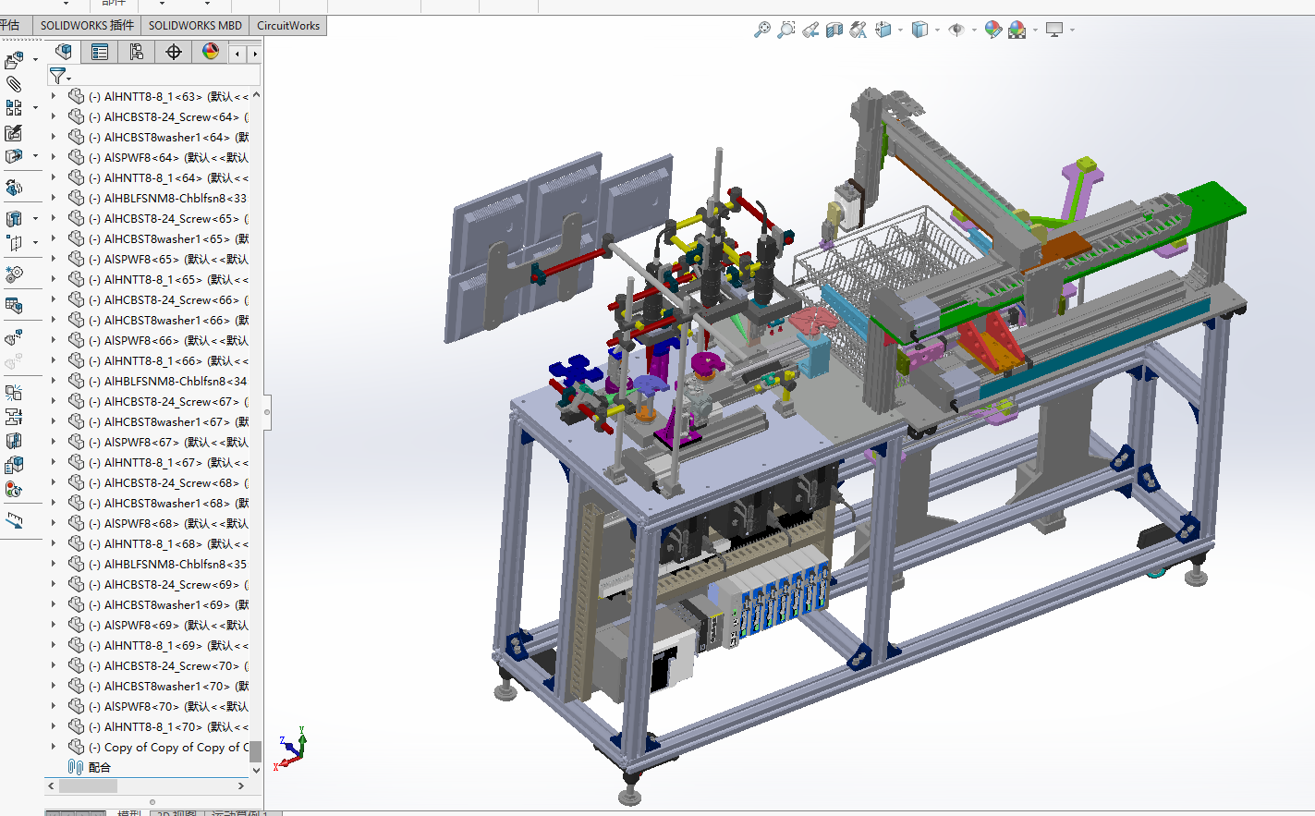Expand the AlHCBST8-24_Screw<64> component
Viewport: 1315px width, 816px height.
[53, 116]
